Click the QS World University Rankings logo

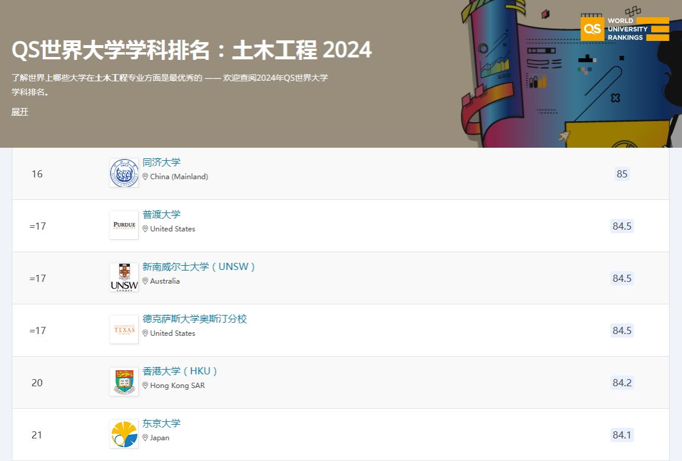pyautogui.click(x=624, y=28)
